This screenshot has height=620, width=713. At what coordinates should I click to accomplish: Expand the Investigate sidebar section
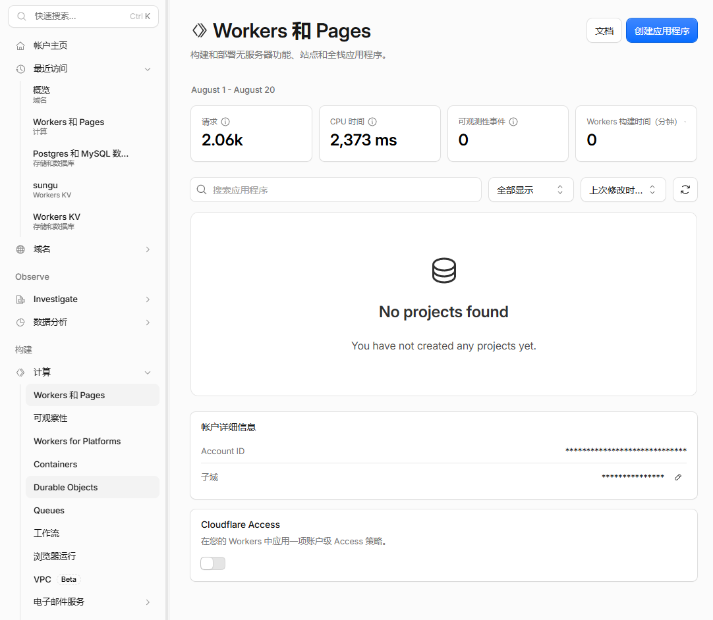(148, 299)
